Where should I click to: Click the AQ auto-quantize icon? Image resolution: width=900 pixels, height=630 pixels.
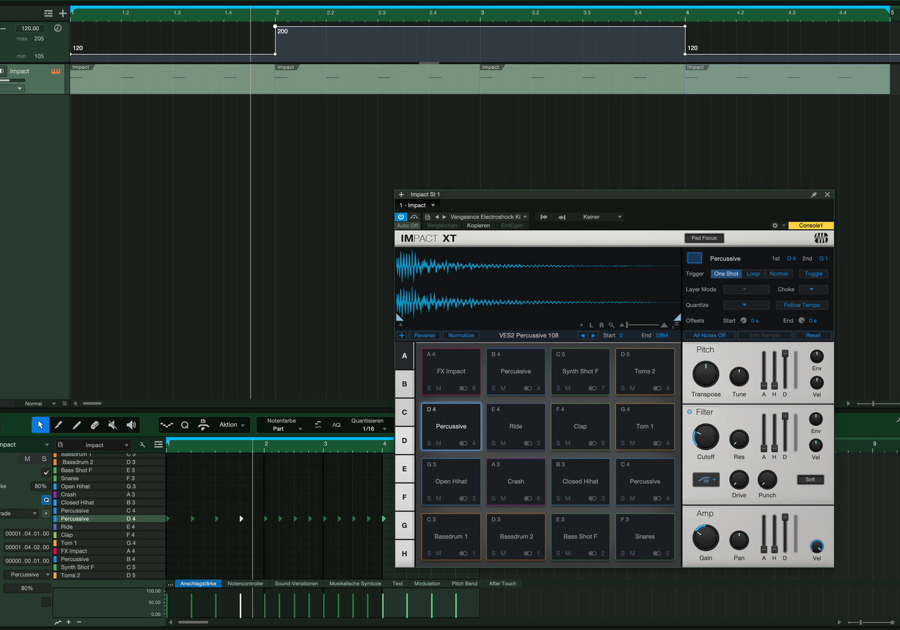click(336, 425)
